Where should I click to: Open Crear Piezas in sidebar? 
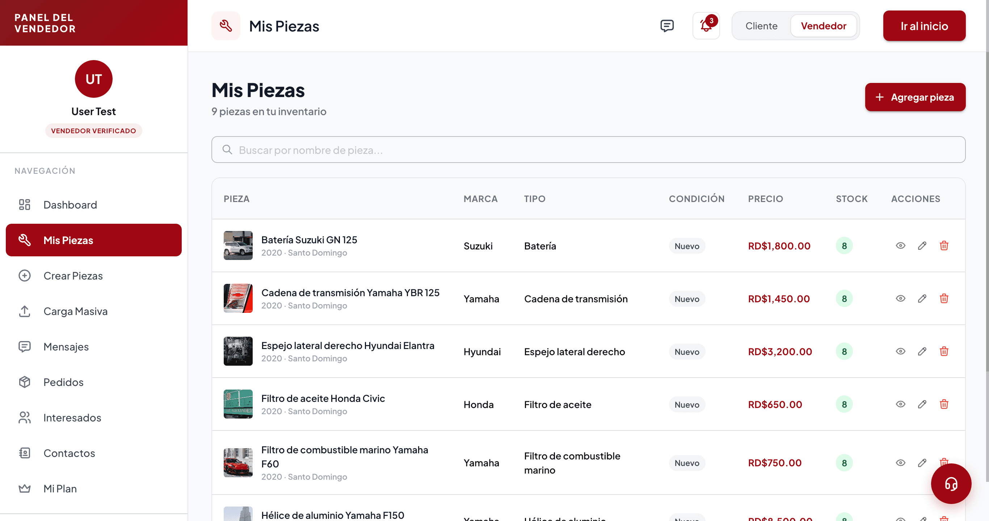coord(94,276)
